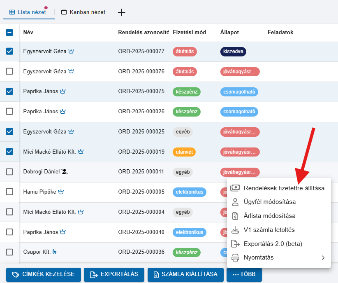Click money icon for Rendelések fizetettre állítása
Image resolution: width=338 pixels, height=283 pixels.
[x=235, y=188]
